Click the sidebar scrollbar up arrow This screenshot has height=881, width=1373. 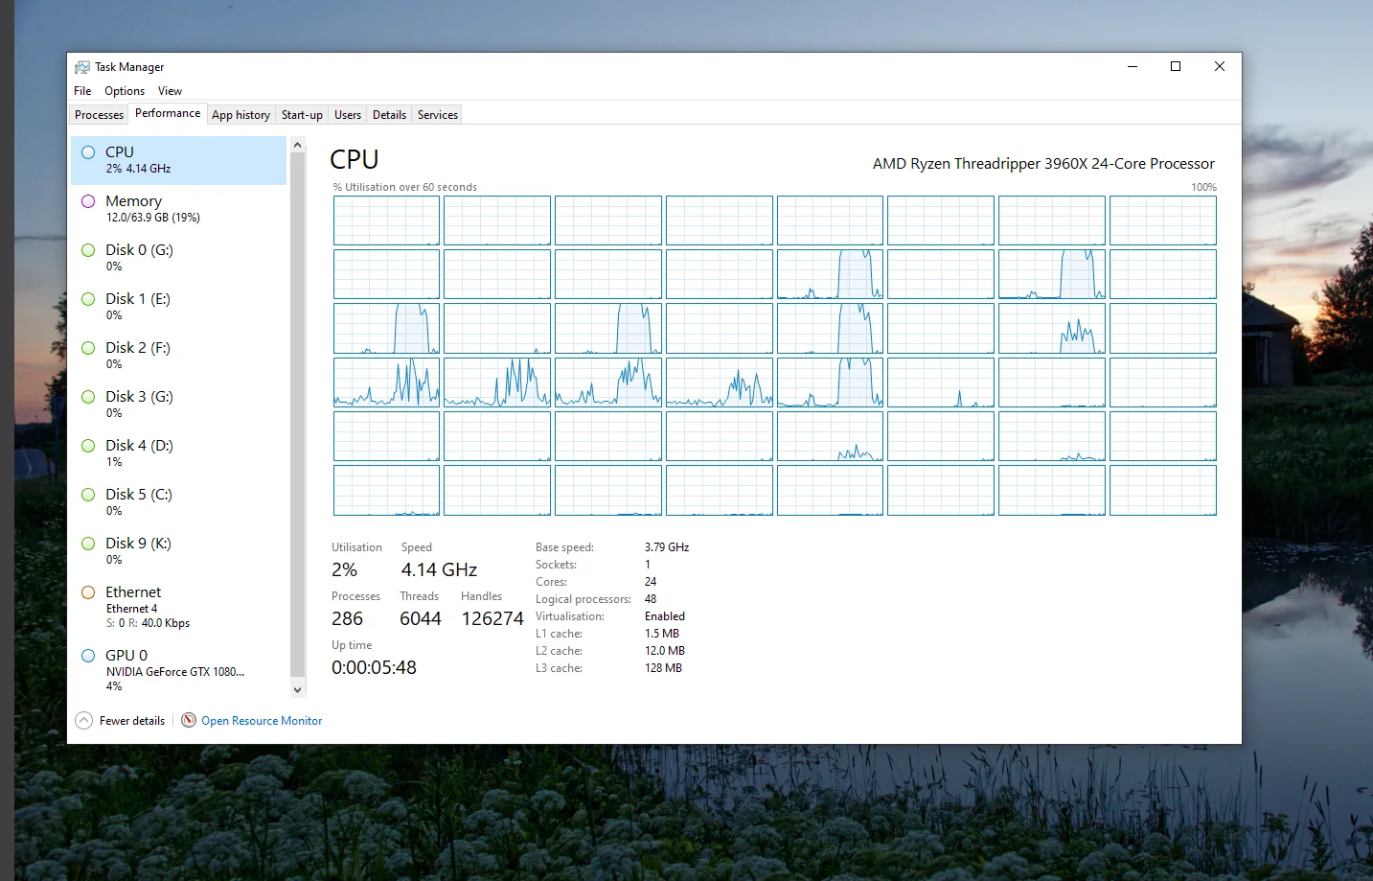point(297,146)
